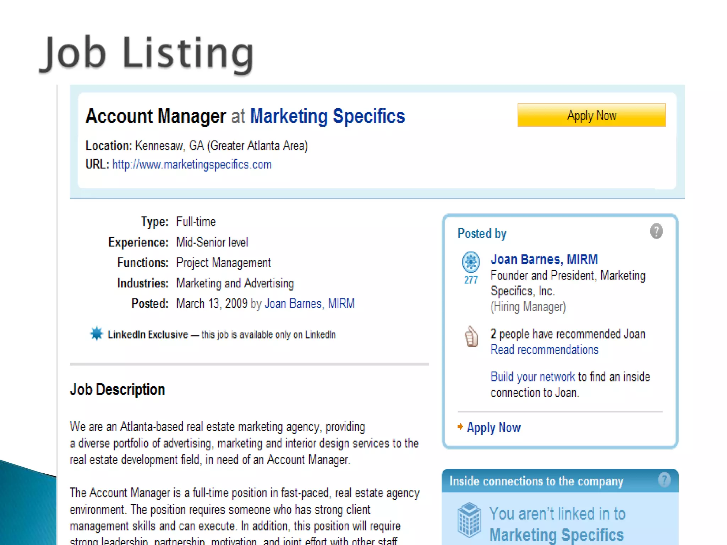The width and height of the screenshot is (727, 545).
Task: Click the LinkedIn Exclusive label text
Action: coord(148,335)
